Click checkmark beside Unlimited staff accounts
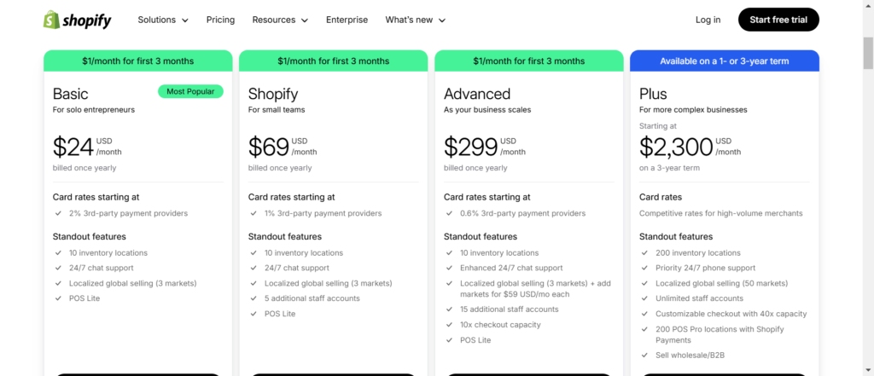The height and width of the screenshot is (376, 874). [645, 298]
